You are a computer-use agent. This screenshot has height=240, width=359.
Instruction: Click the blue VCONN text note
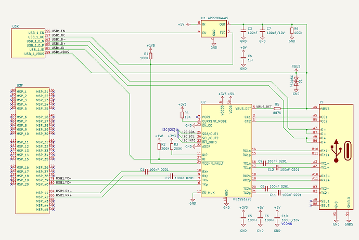(287, 224)
